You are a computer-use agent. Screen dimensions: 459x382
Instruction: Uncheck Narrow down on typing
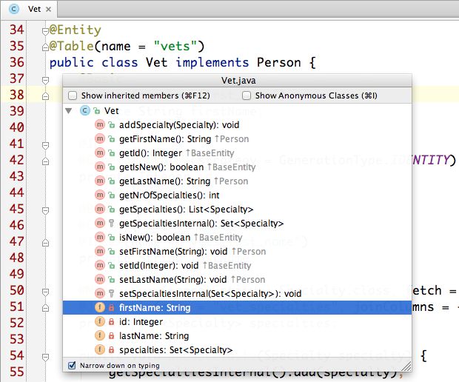[72, 365]
